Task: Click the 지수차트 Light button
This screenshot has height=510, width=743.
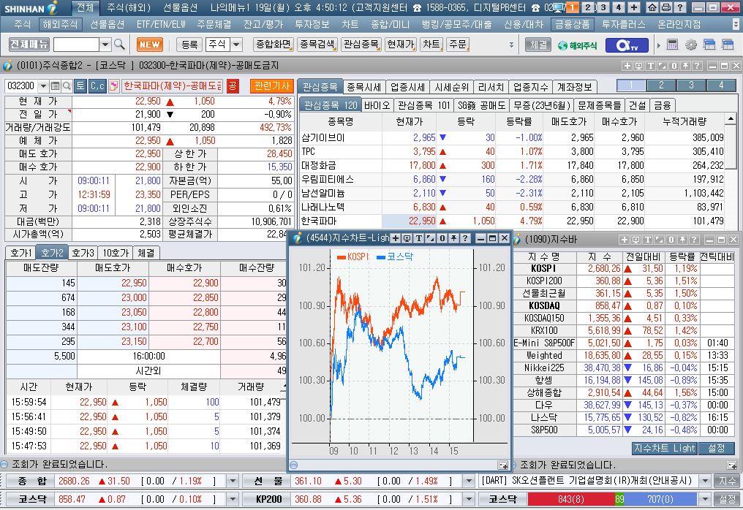Action: click(665, 448)
